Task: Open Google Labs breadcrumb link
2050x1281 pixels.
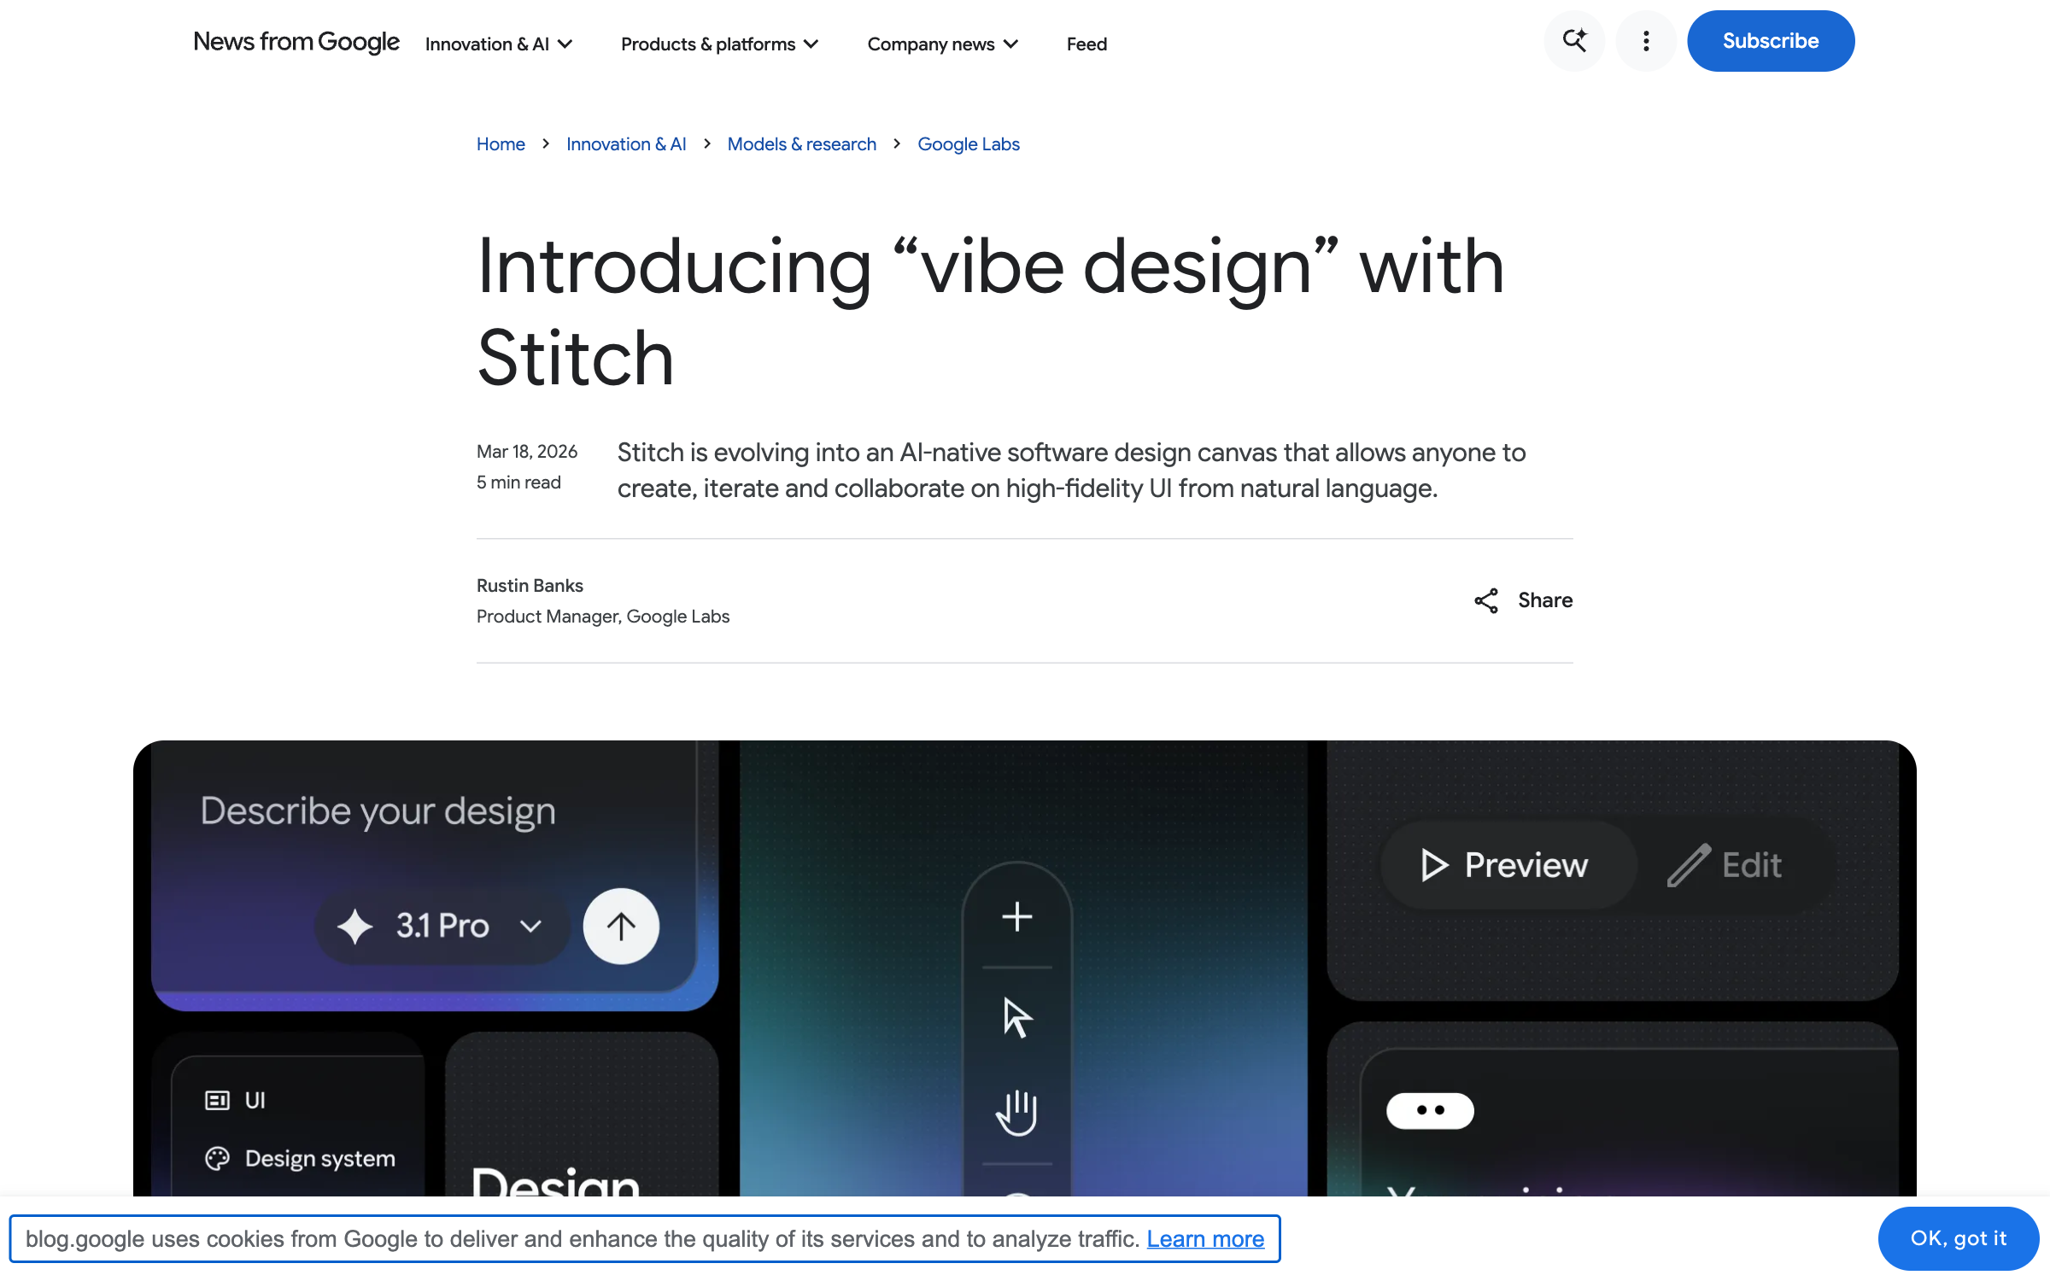Action: tap(969, 144)
